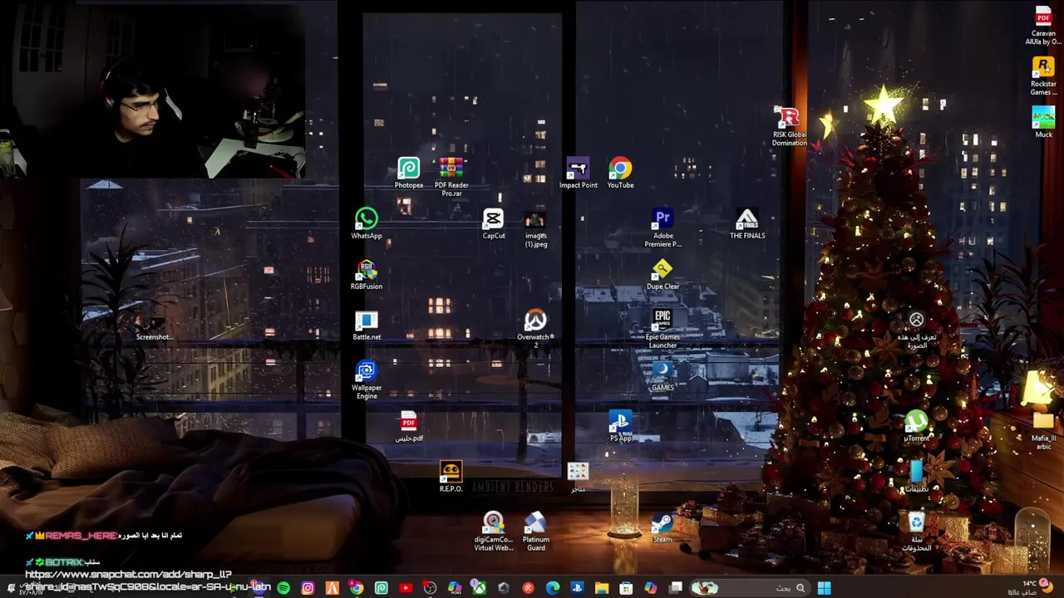Open Microsoft Store from the taskbar

(x=626, y=588)
